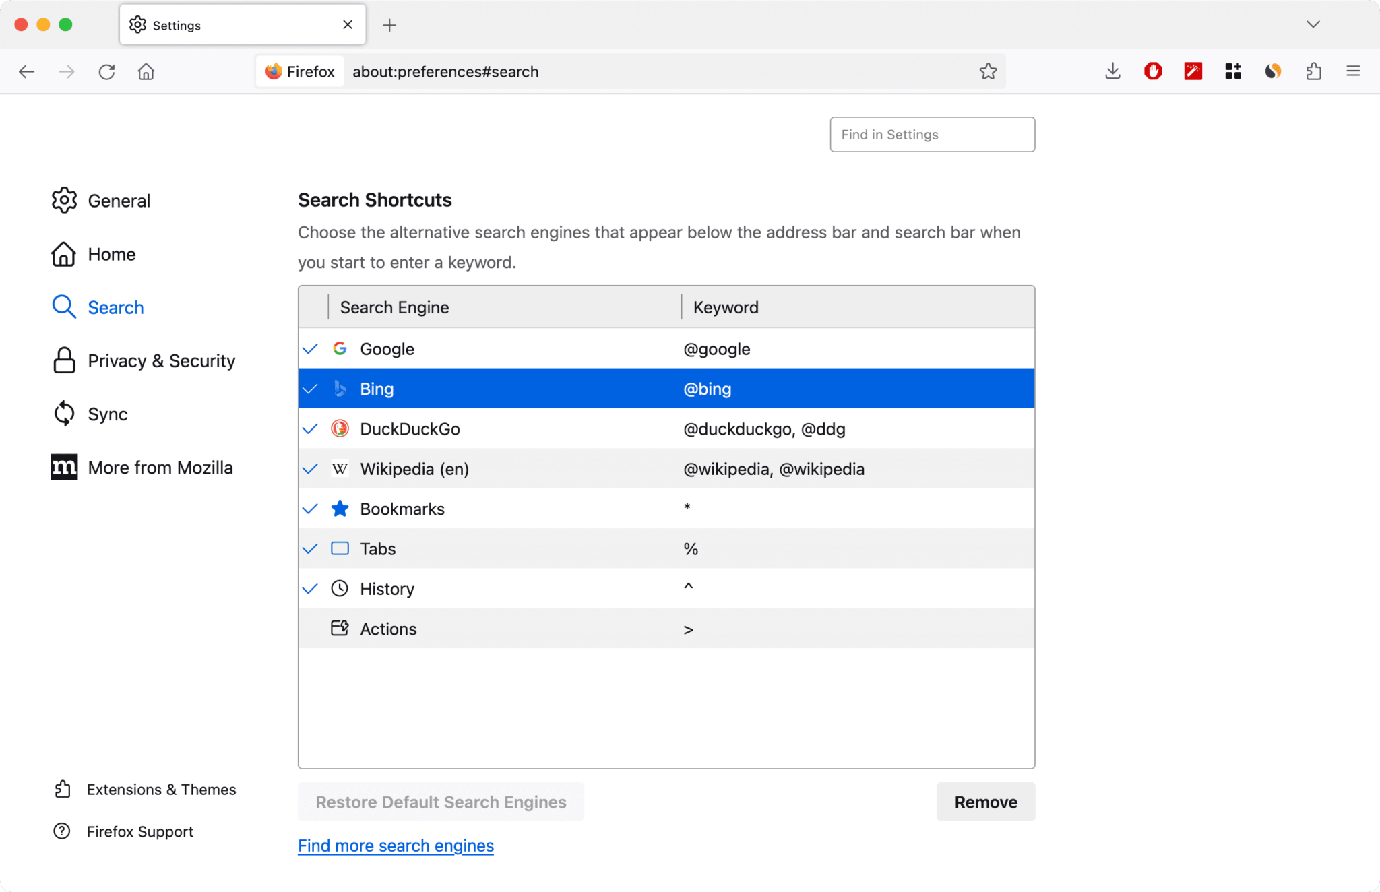The width and height of the screenshot is (1380, 892).
Task: Click the Search Engine column header
Action: (x=504, y=307)
